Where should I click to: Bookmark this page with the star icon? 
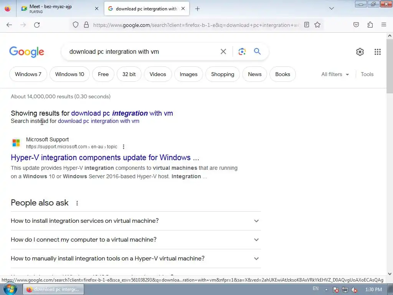[x=317, y=25]
